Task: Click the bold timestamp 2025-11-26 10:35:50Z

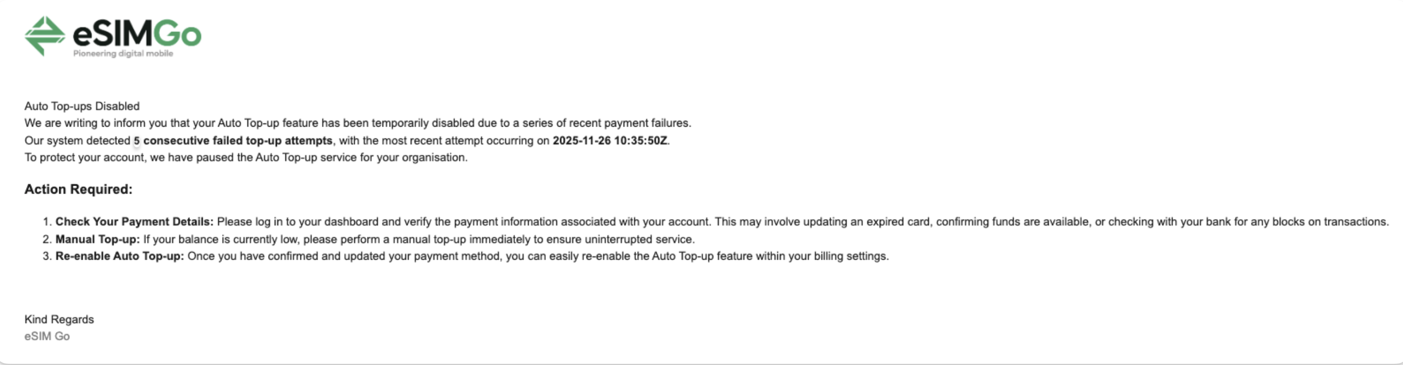Action: [609, 140]
